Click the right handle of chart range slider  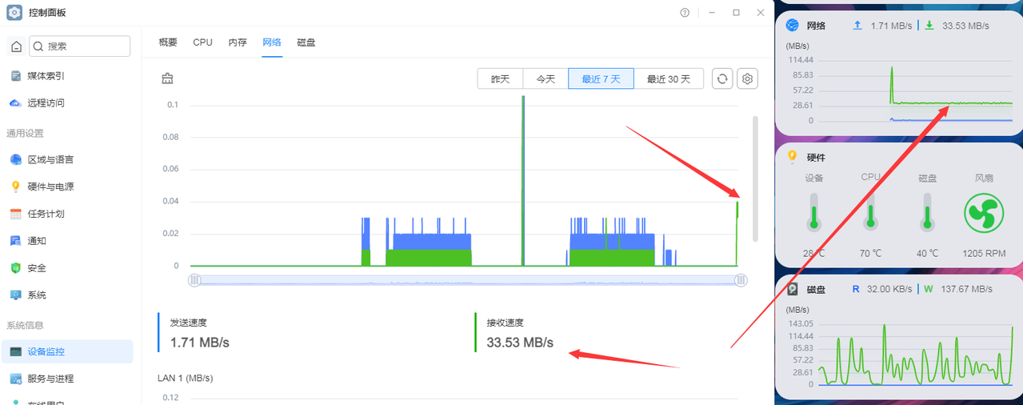click(x=741, y=280)
